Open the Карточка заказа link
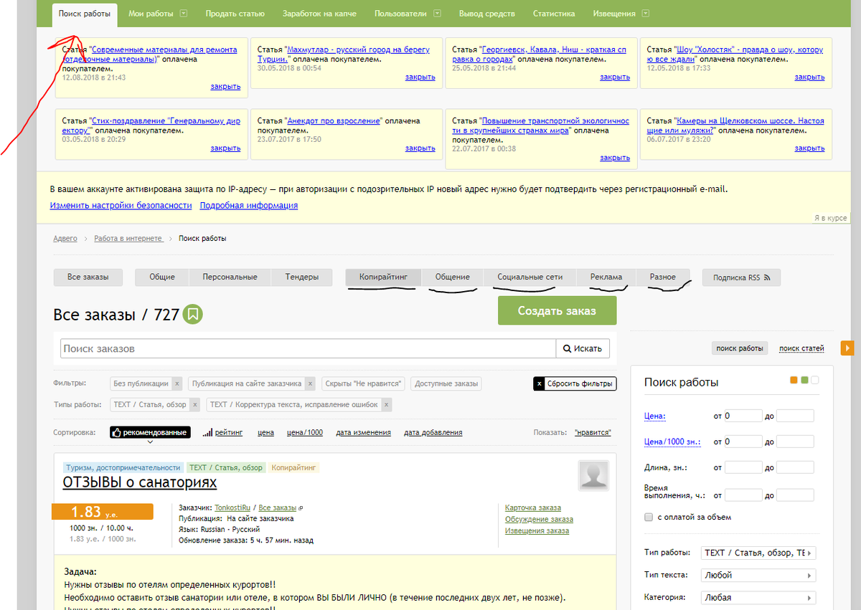Image resolution: width=861 pixels, height=610 pixels. [x=533, y=507]
